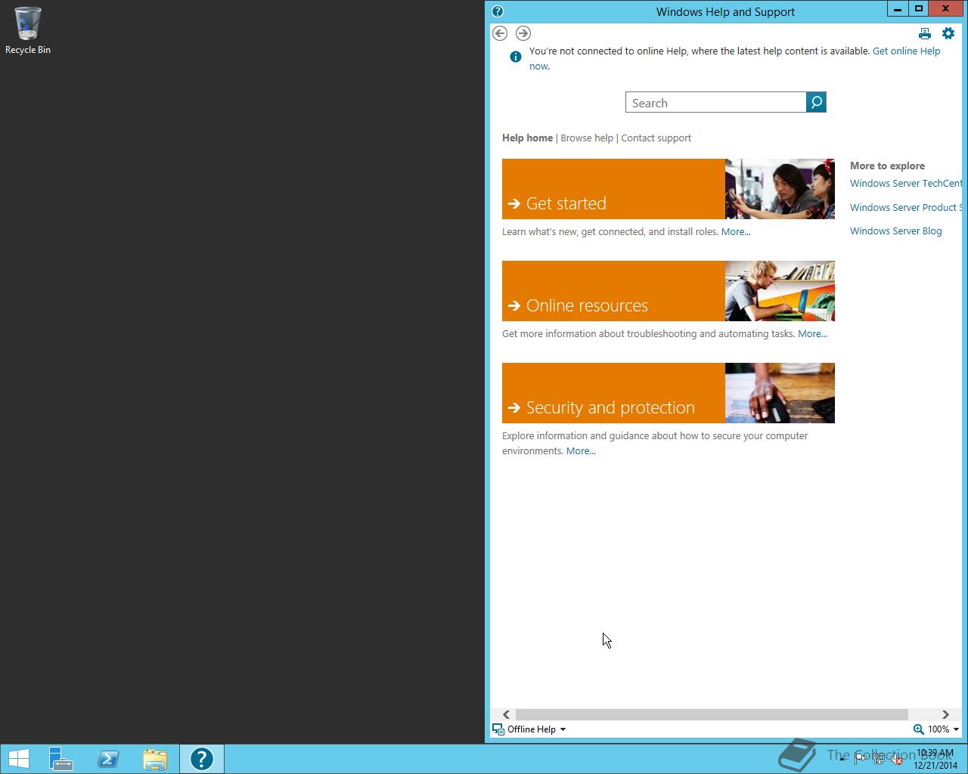This screenshot has height=774, width=968.
Task: Print the help page using the printer icon
Action: tap(925, 33)
